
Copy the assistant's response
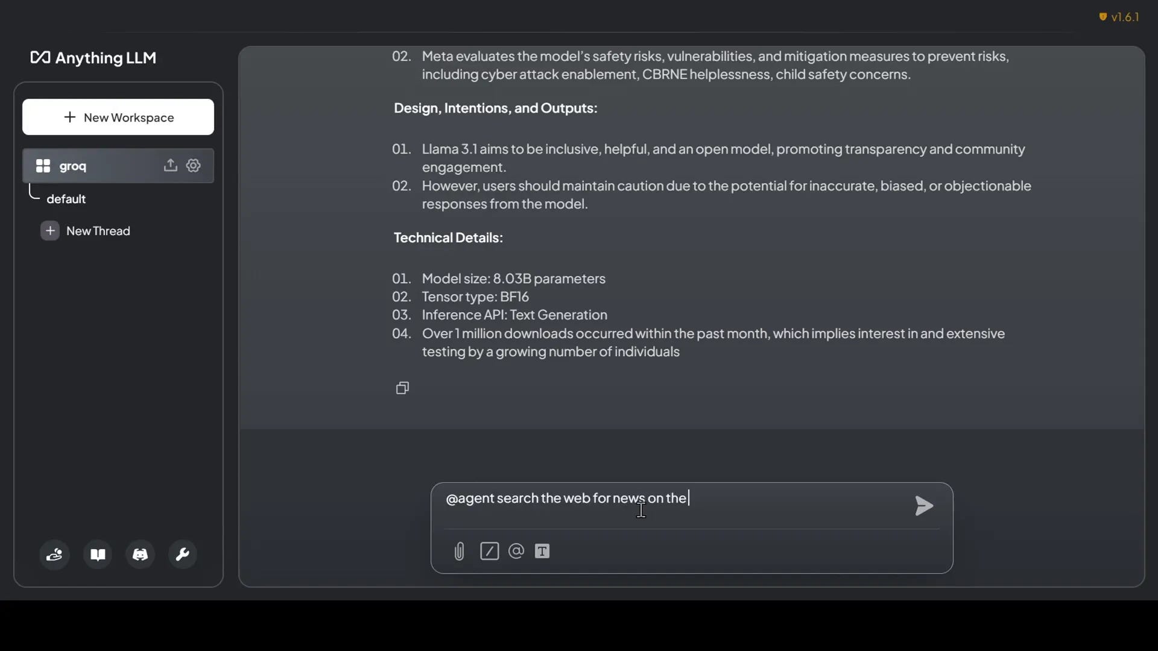click(402, 388)
